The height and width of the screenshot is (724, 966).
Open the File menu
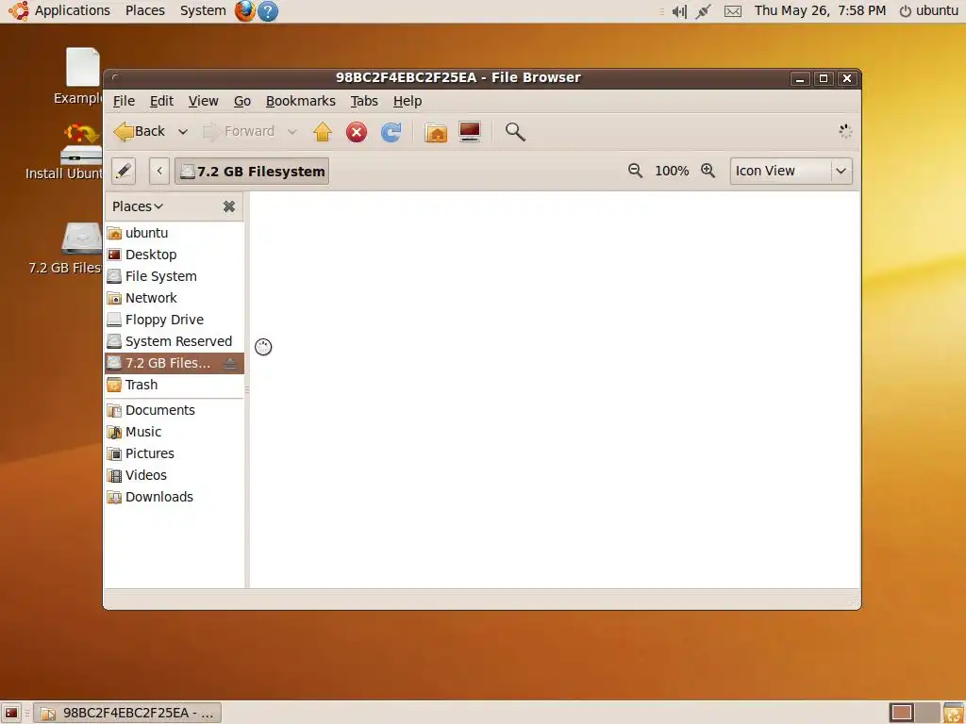click(124, 101)
